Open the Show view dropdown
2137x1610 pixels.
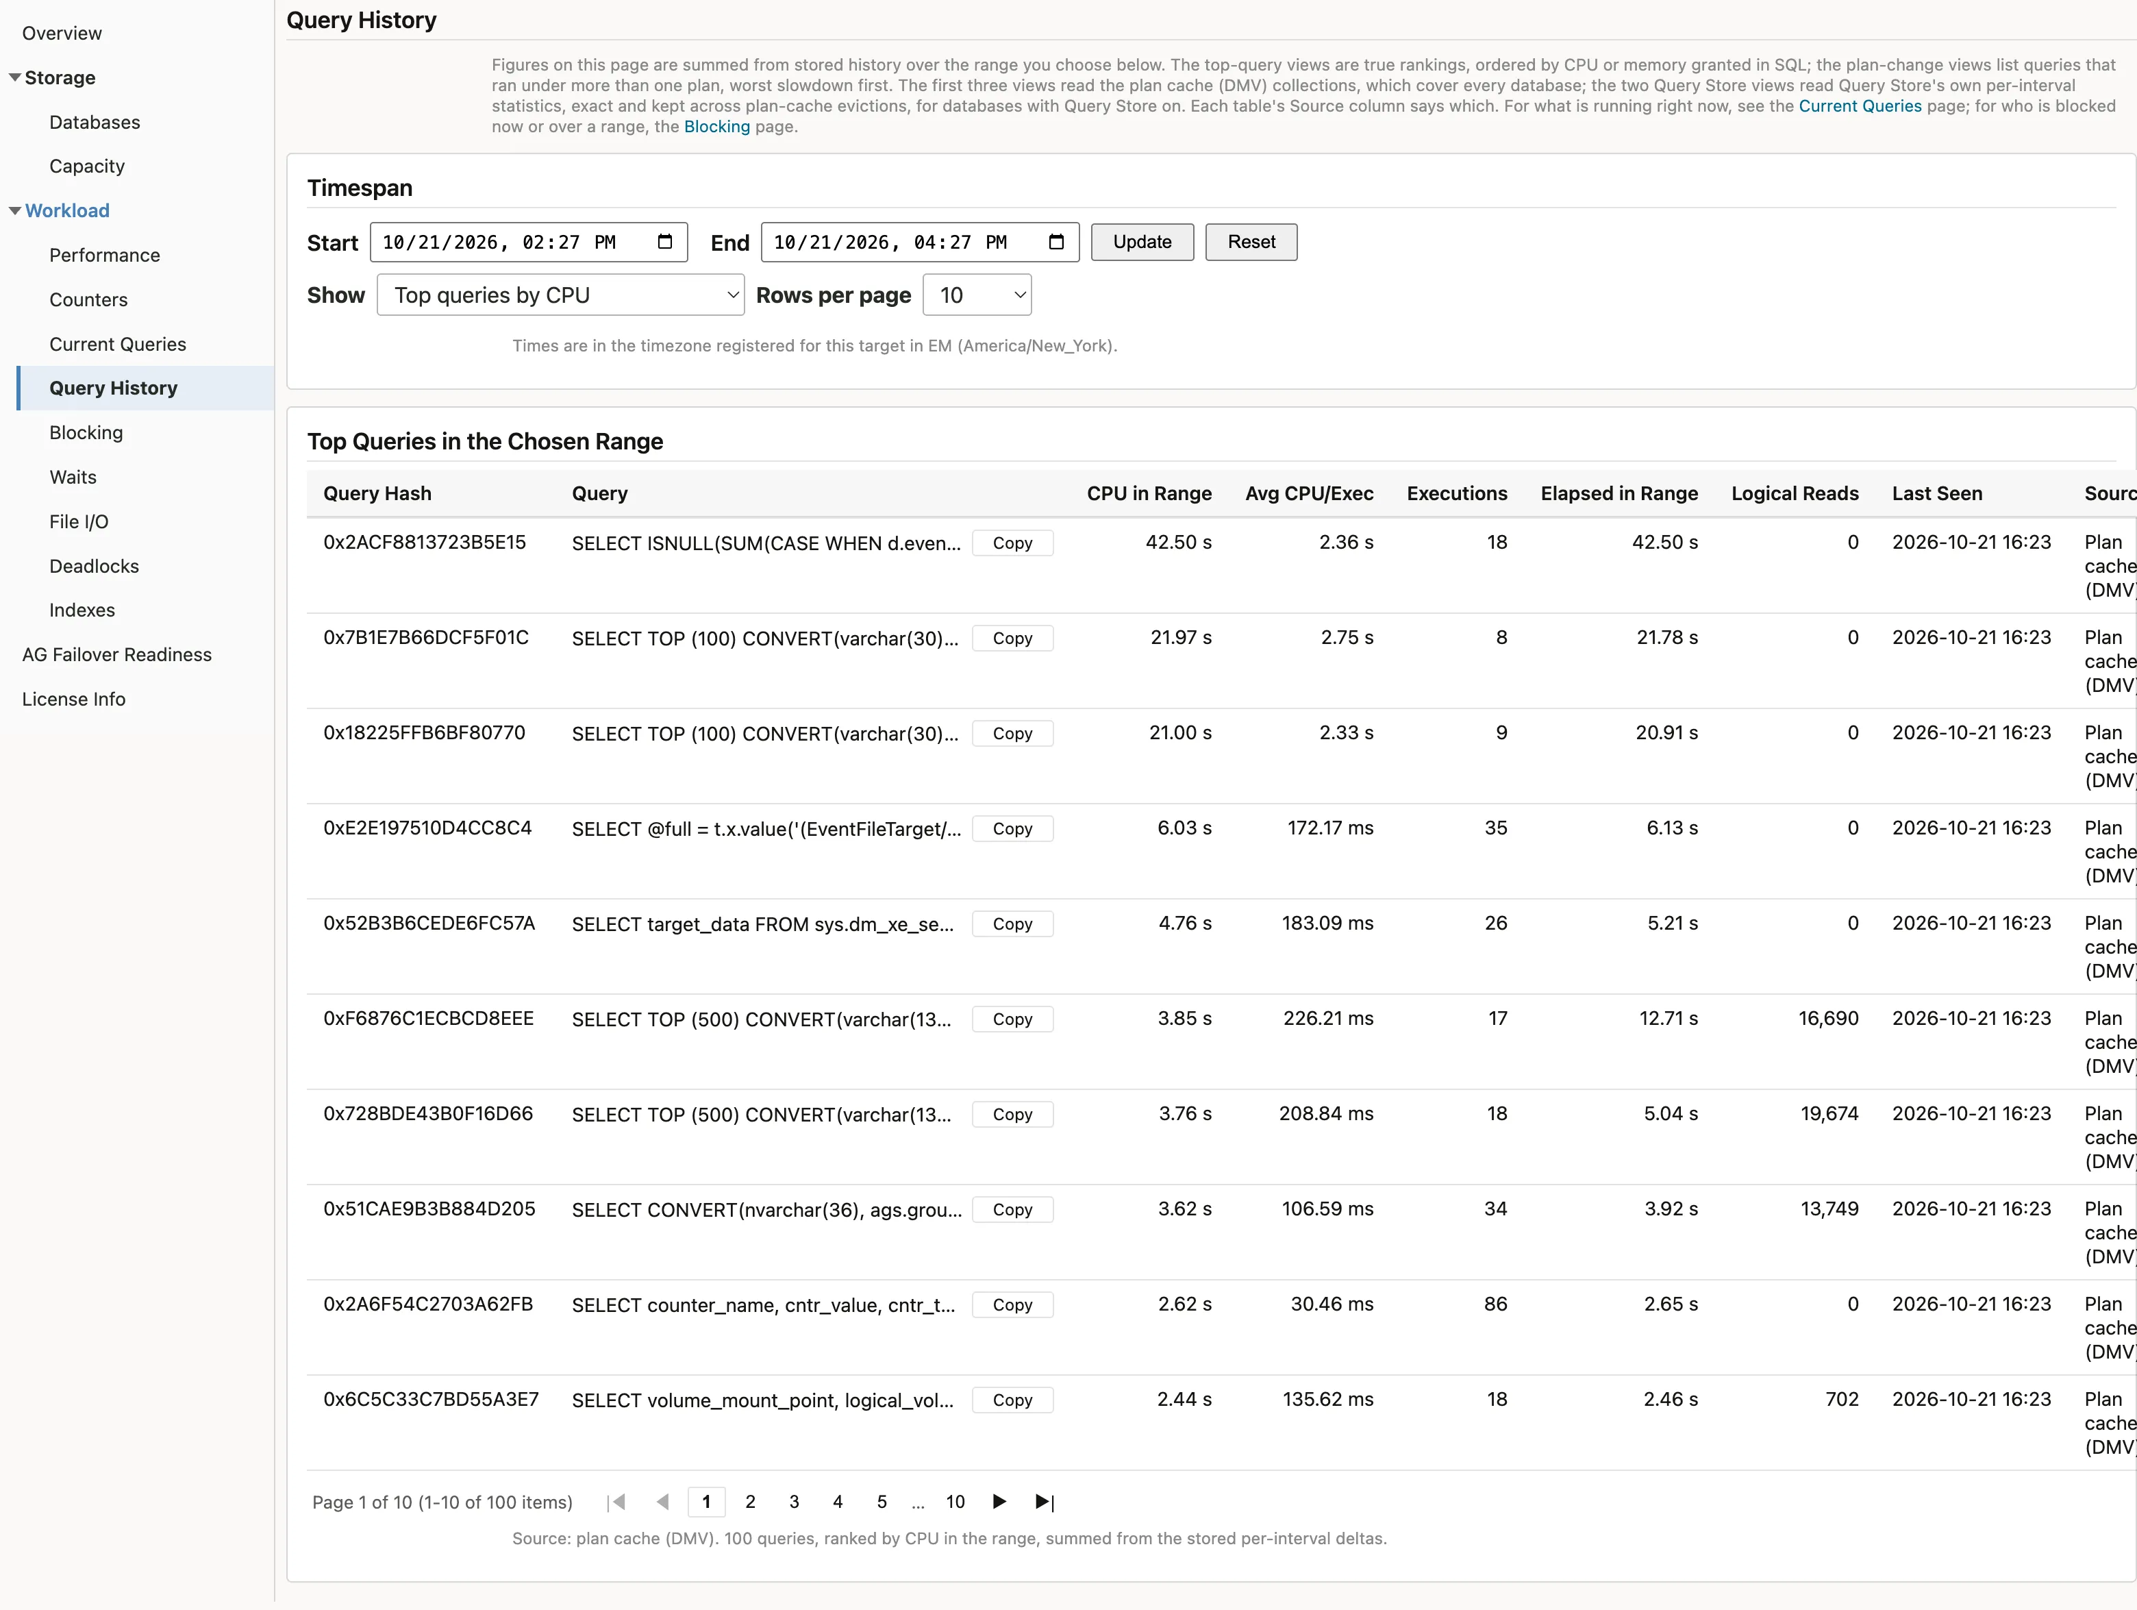[x=560, y=295]
